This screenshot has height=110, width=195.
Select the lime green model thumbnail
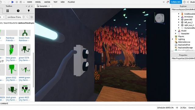12,50
